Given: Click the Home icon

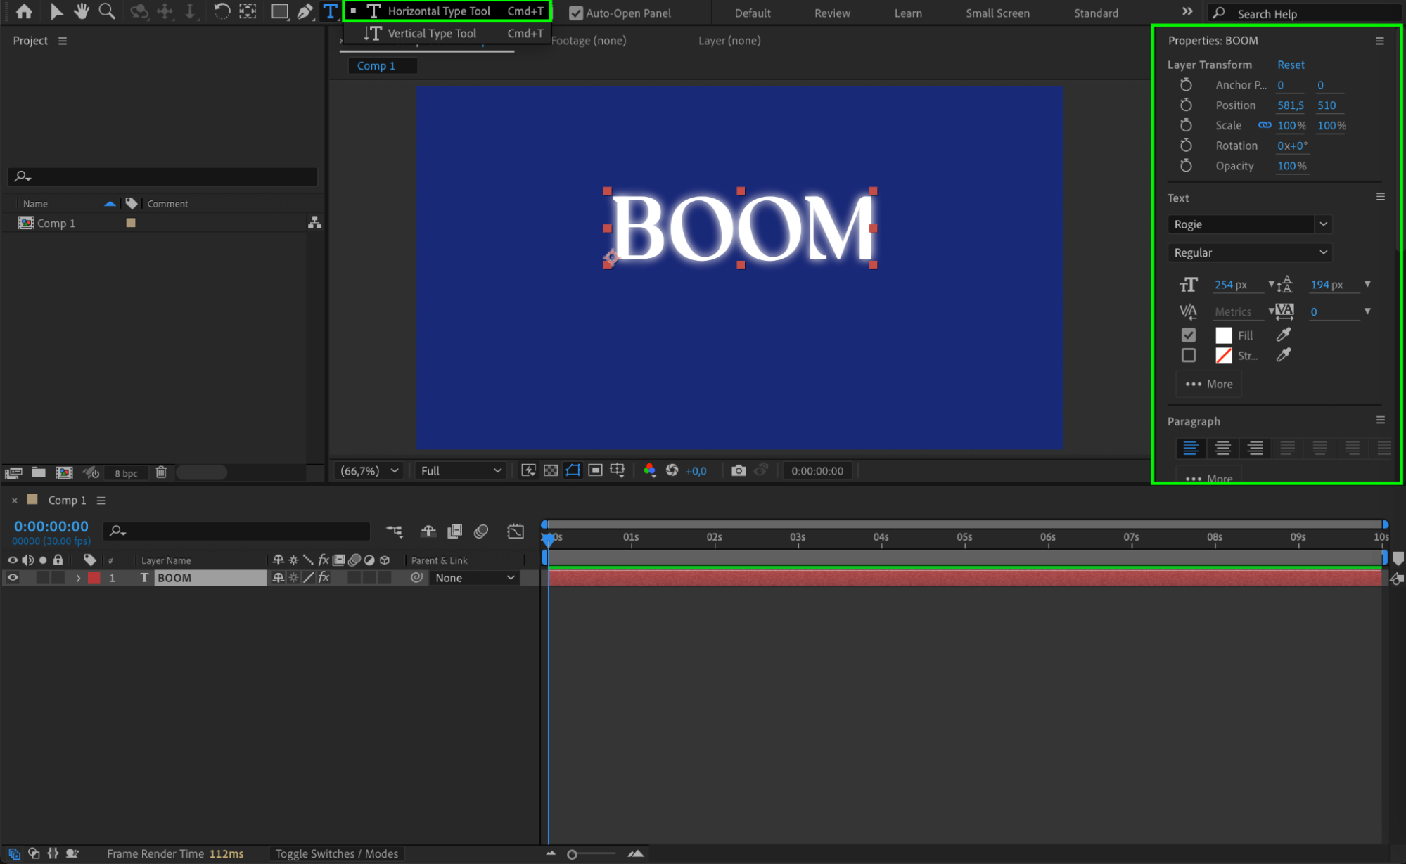Looking at the screenshot, I should 24,11.
